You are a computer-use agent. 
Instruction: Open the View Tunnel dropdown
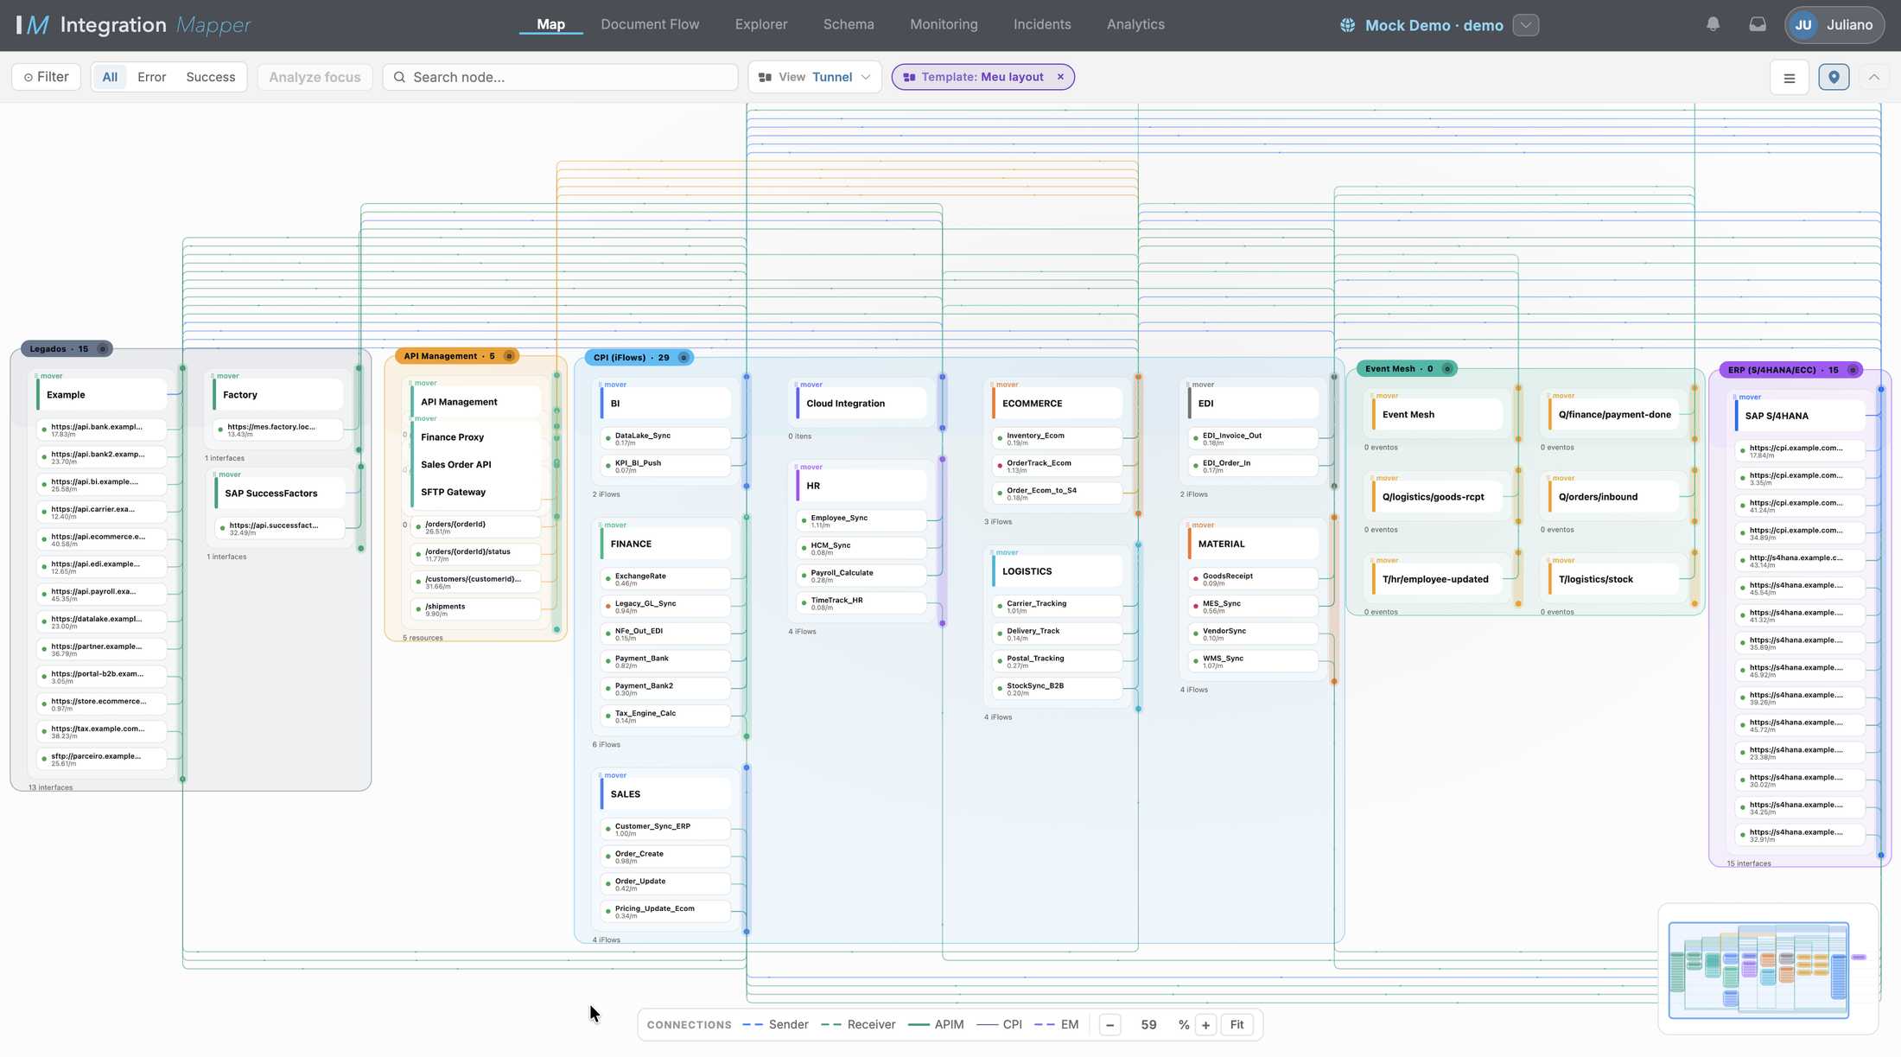[x=815, y=77]
